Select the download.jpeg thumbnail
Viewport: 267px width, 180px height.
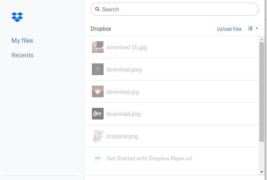97,69
